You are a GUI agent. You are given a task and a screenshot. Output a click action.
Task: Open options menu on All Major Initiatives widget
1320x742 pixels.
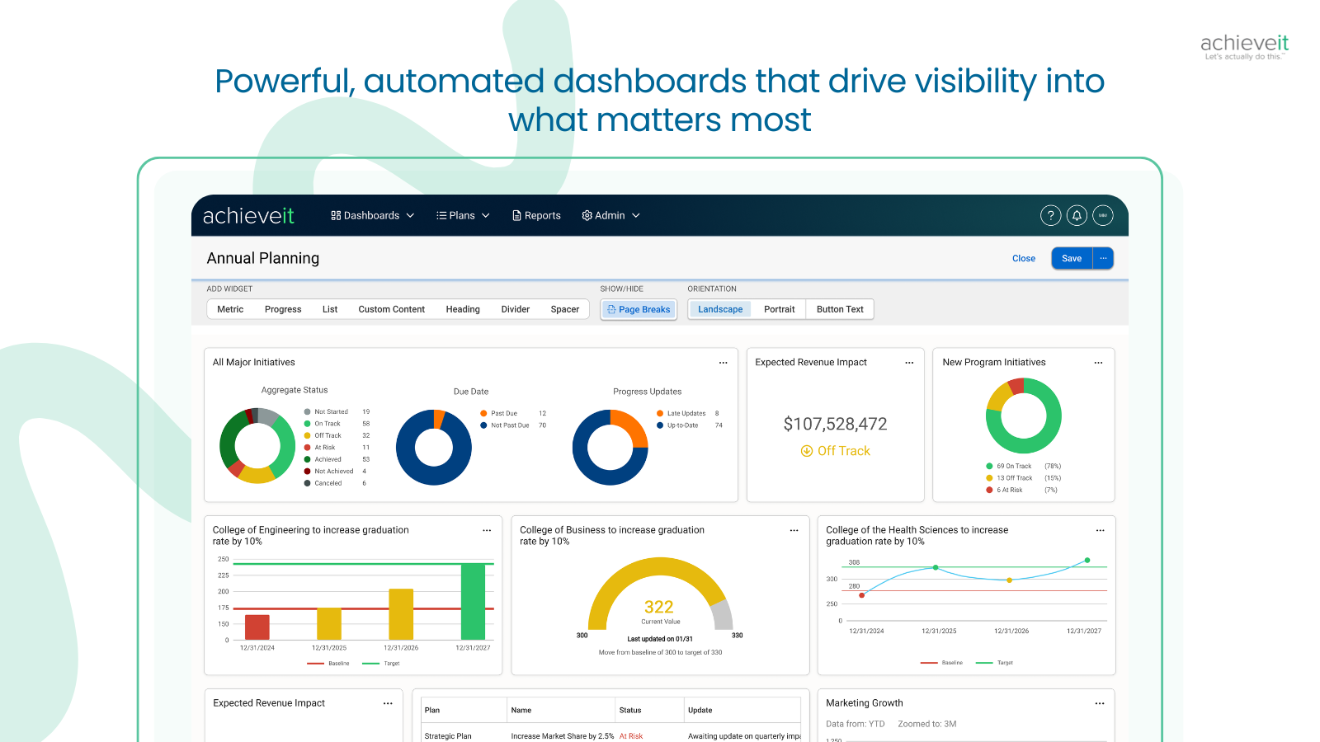pyautogui.click(x=724, y=363)
